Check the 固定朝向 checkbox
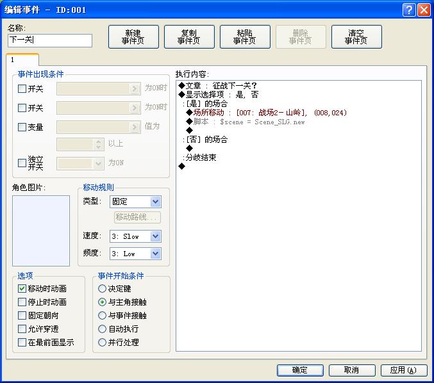 pyautogui.click(x=22, y=315)
